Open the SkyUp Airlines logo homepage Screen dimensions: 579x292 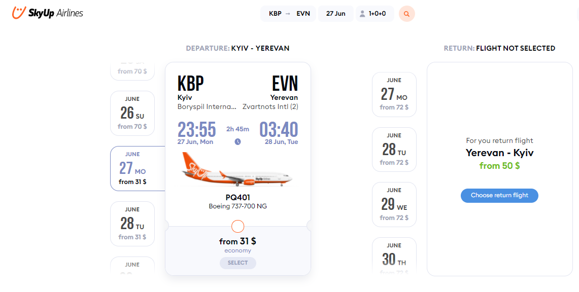click(x=47, y=13)
